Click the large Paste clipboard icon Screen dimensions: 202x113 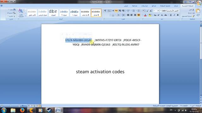[198, 11]
